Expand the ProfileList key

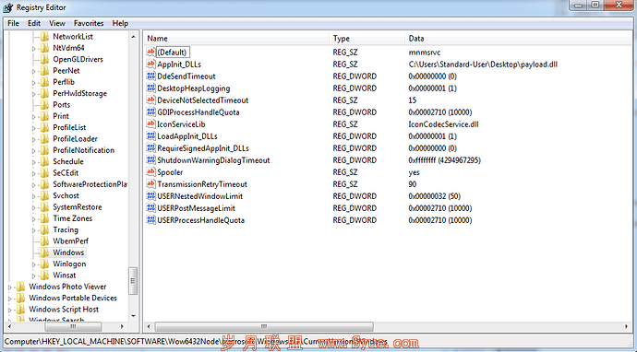pyautogui.click(x=34, y=128)
